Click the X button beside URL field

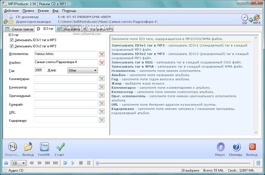102,112
